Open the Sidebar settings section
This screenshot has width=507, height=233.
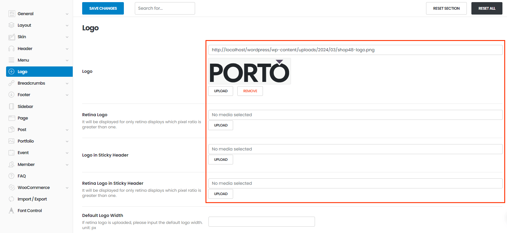(25, 106)
